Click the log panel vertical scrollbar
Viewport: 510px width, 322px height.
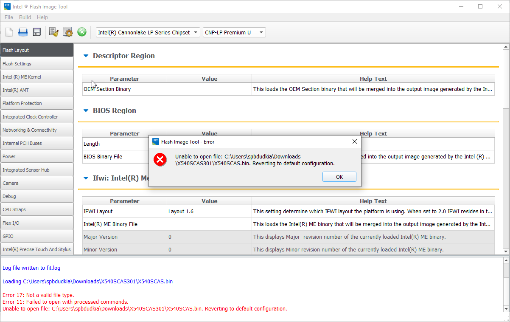[x=506, y=285]
